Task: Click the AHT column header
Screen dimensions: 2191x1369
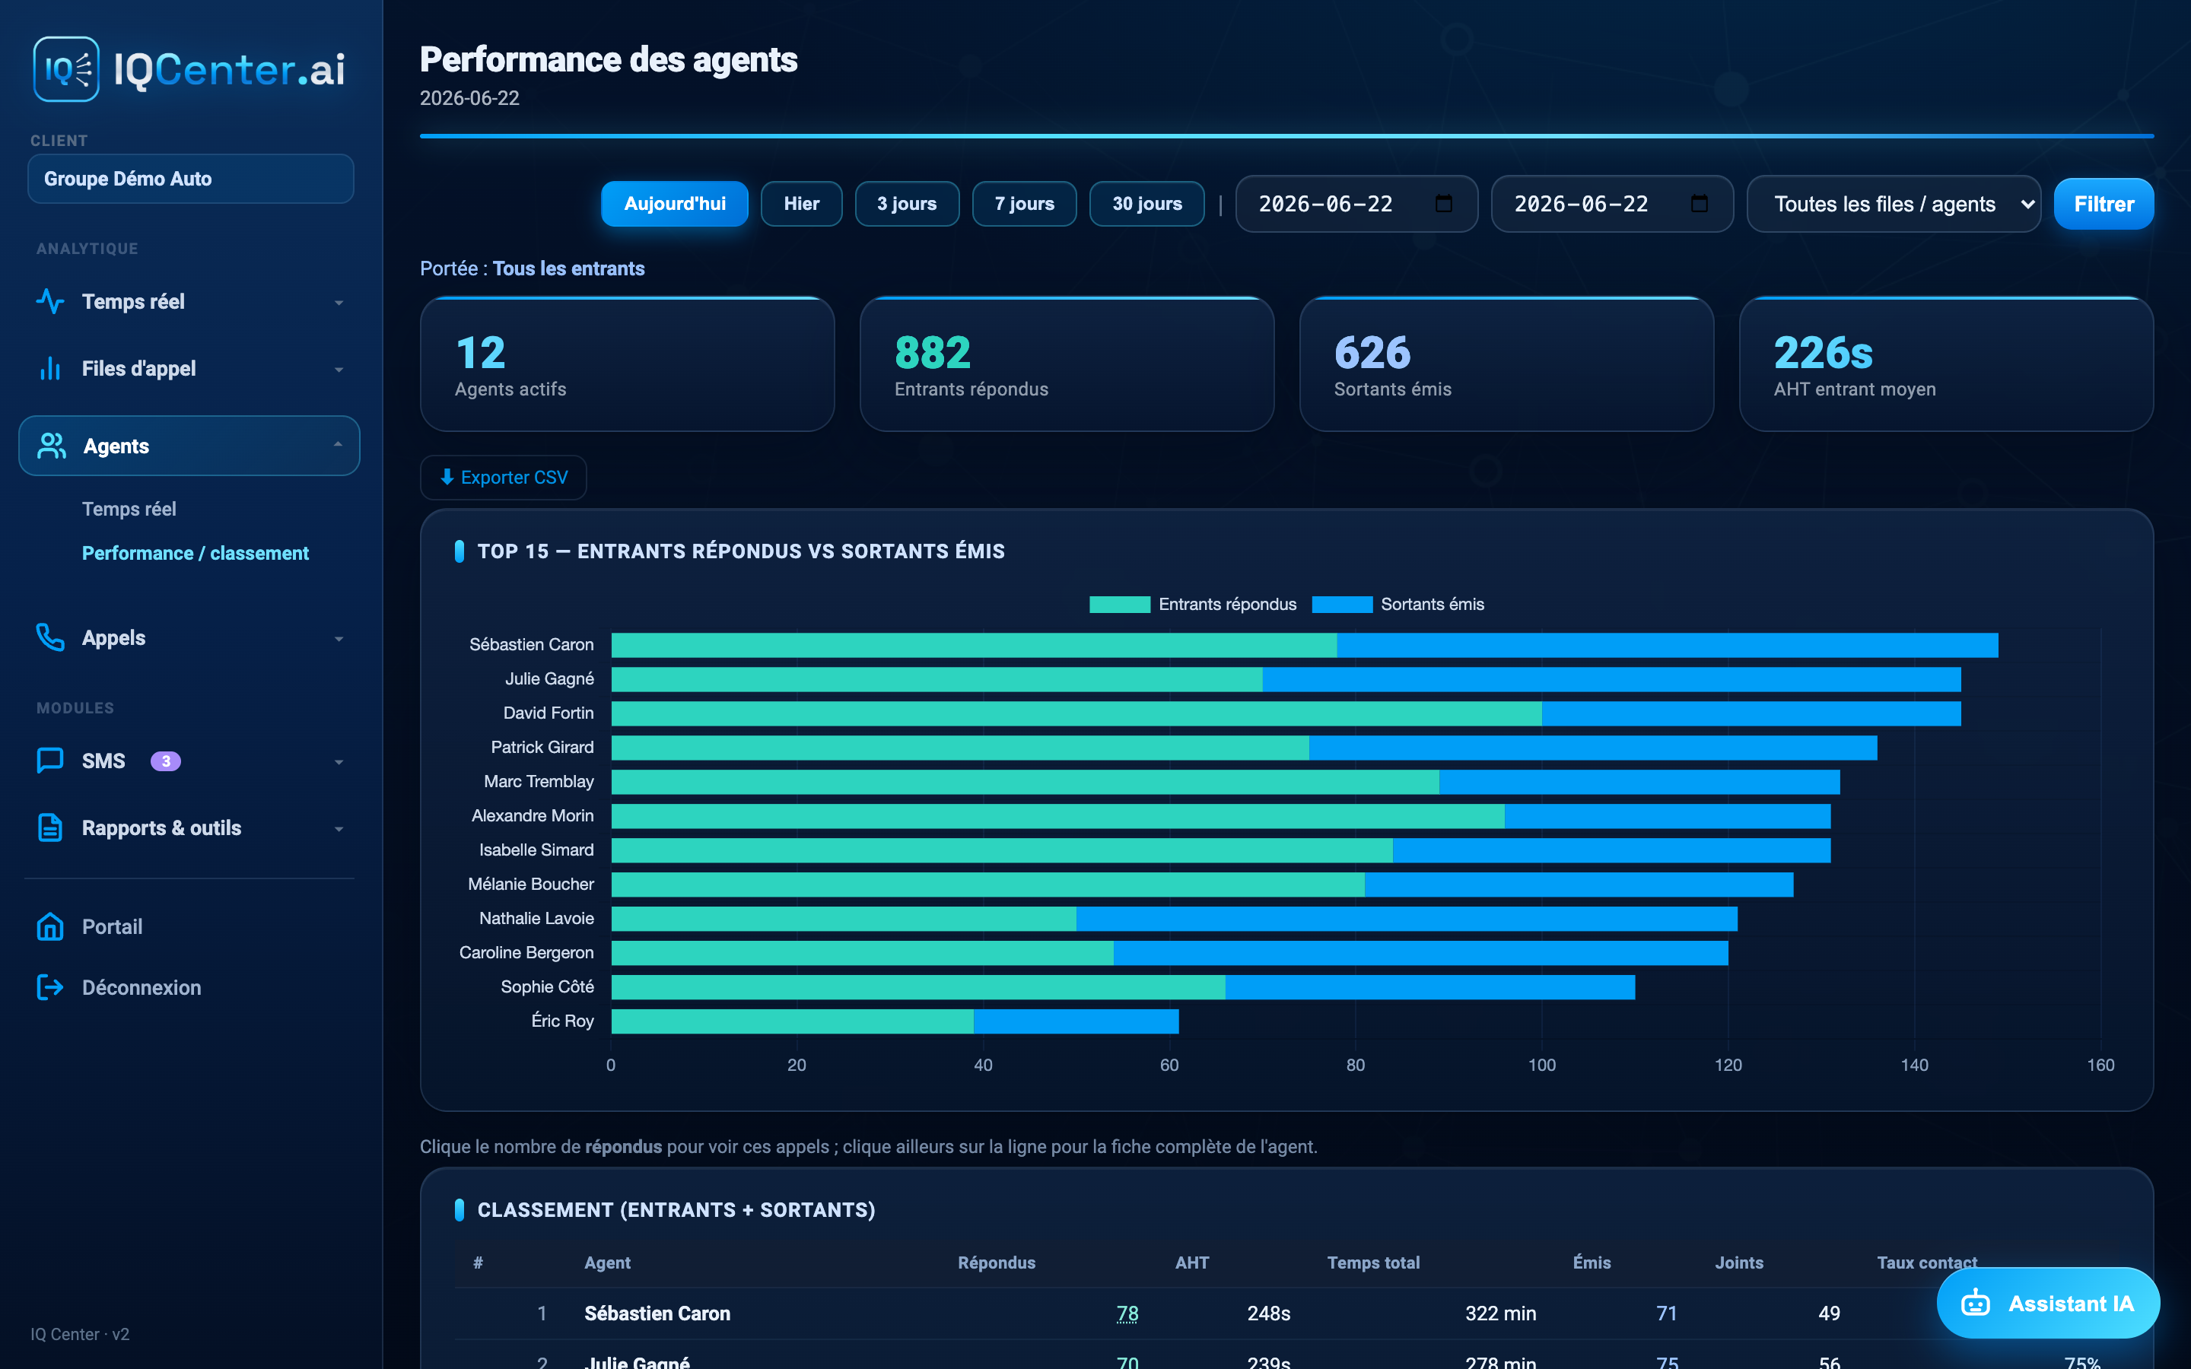Action: [x=1192, y=1263]
